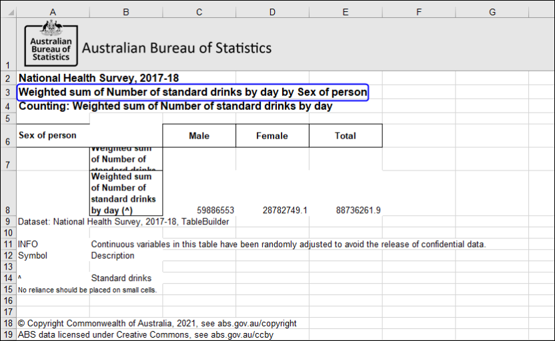Select row 12 header
The height and width of the screenshot is (341, 555).
pos(8,256)
